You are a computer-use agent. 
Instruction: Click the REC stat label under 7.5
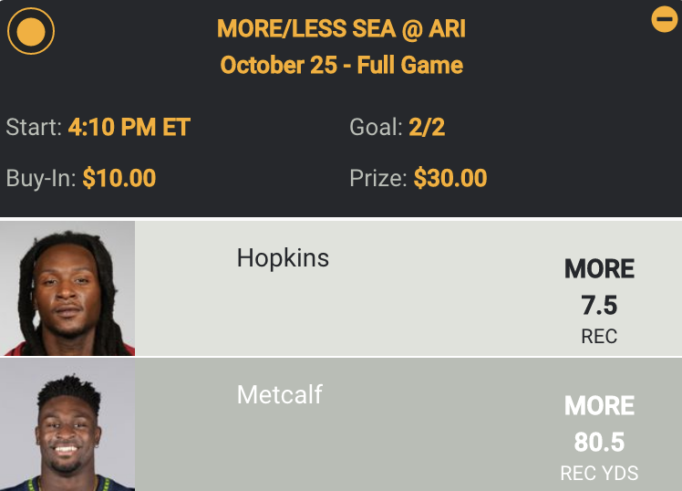point(599,337)
